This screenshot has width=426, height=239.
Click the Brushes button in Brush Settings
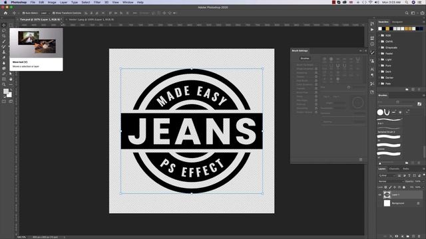pos(305,58)
